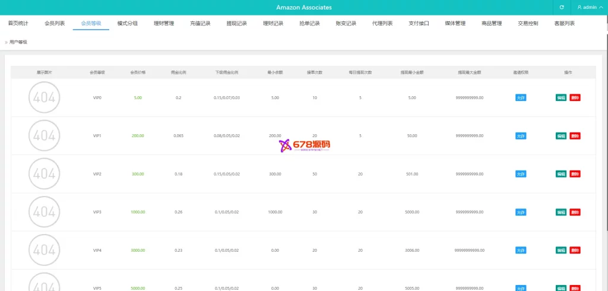Image resolution: width=608 pixels, height=291 pixels.
Task: Click the green 200.00 price for VIP1
Action: click(138, 136)
